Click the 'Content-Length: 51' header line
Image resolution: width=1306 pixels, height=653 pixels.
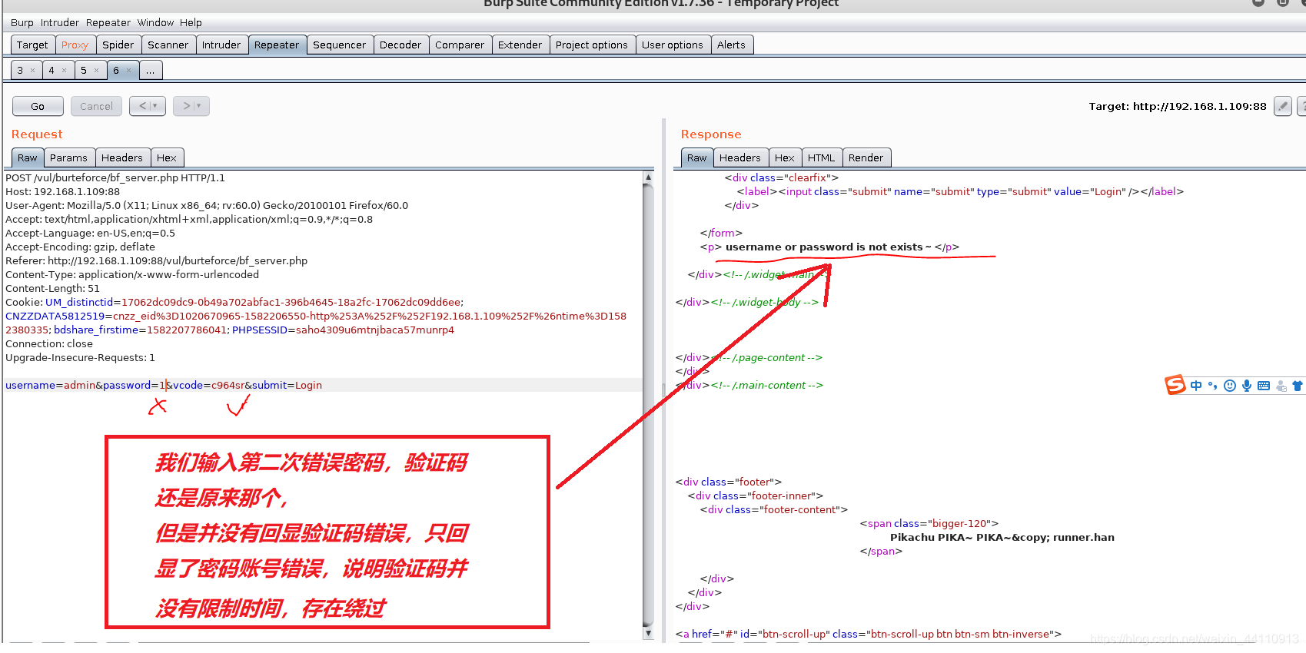(x=53, y=288)
